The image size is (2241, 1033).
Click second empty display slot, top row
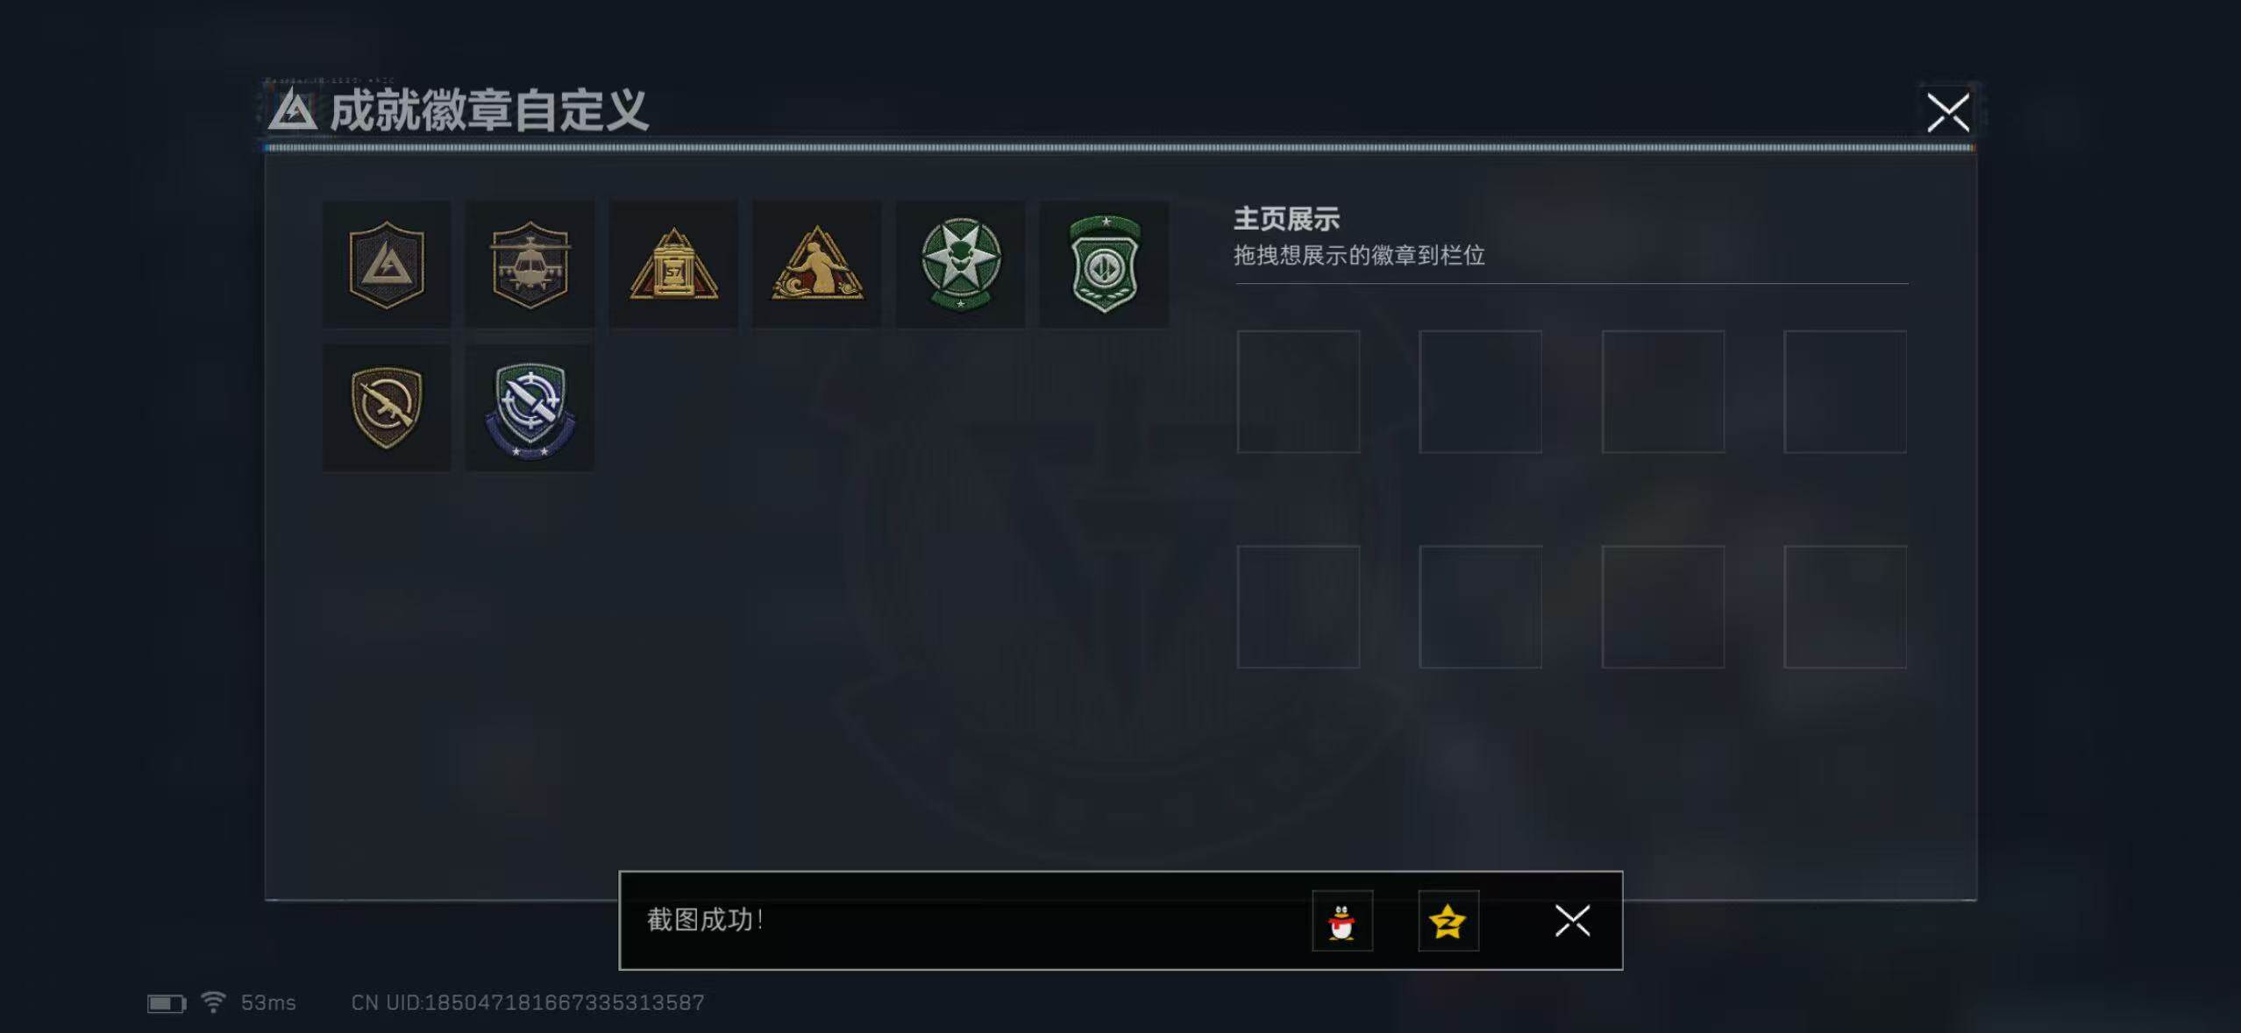tap(1481, 392)
